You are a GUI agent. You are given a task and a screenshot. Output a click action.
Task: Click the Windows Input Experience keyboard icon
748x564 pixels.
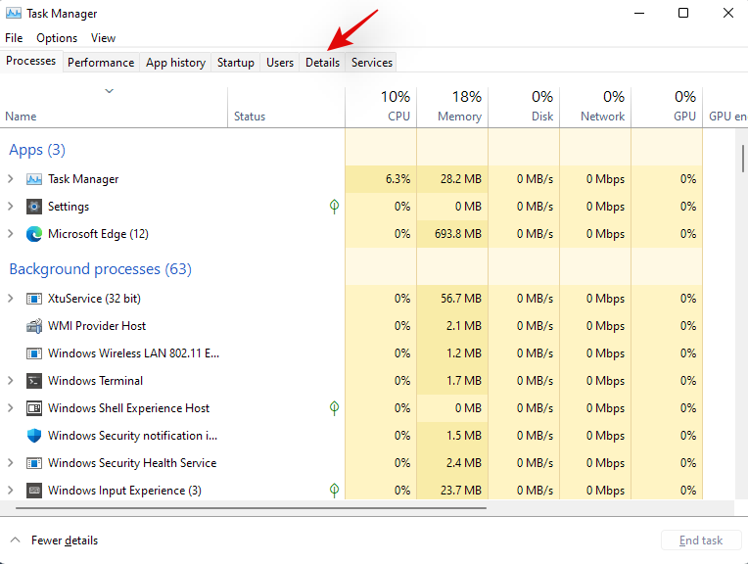point(34,491)
